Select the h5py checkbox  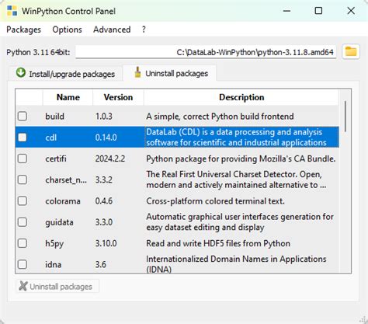click(23, 243)
